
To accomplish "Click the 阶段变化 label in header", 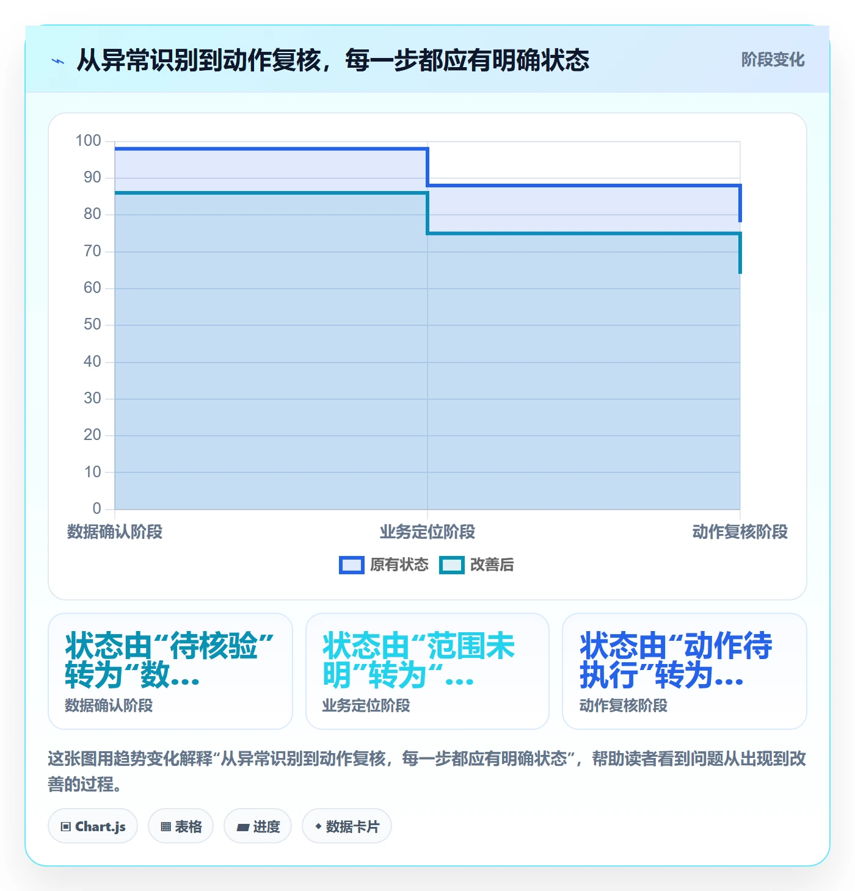I will coord(773,60).
